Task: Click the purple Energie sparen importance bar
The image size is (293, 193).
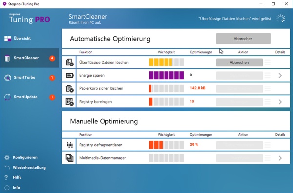Action: point(167,75)
